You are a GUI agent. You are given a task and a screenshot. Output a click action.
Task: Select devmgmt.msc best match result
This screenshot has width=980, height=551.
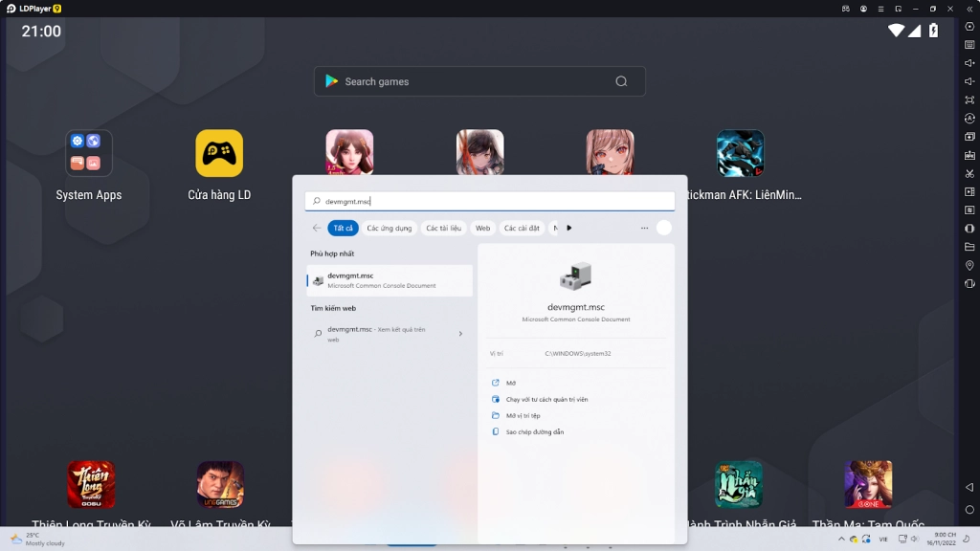tap(390, 280)
